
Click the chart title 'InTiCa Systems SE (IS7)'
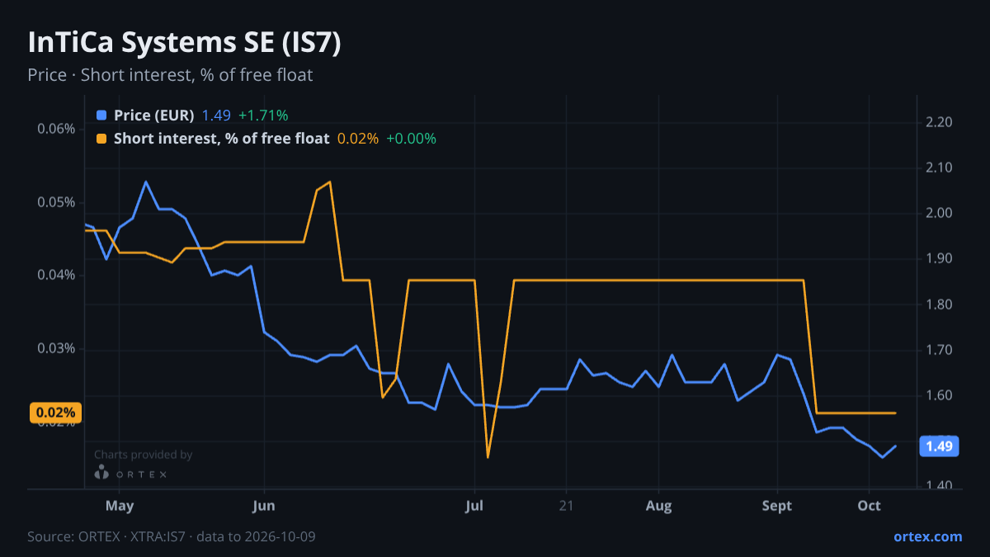pyautogui.click(x=184, y=43)
